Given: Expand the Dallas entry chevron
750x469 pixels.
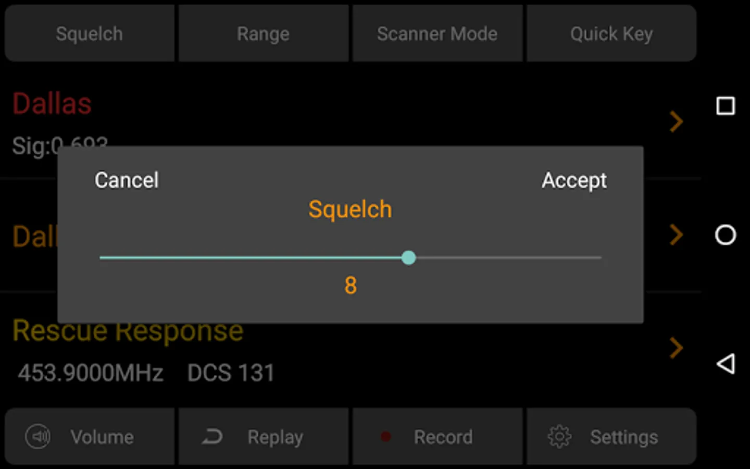Looking at the screenshot, I should (676, 121).
